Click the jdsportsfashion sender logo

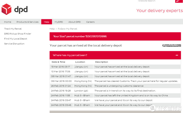172,46
